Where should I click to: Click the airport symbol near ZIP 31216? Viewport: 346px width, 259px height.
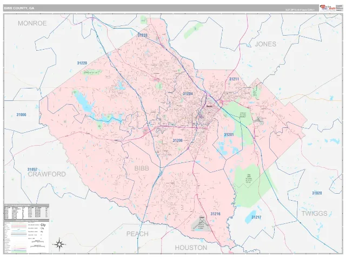coord(201,223)
